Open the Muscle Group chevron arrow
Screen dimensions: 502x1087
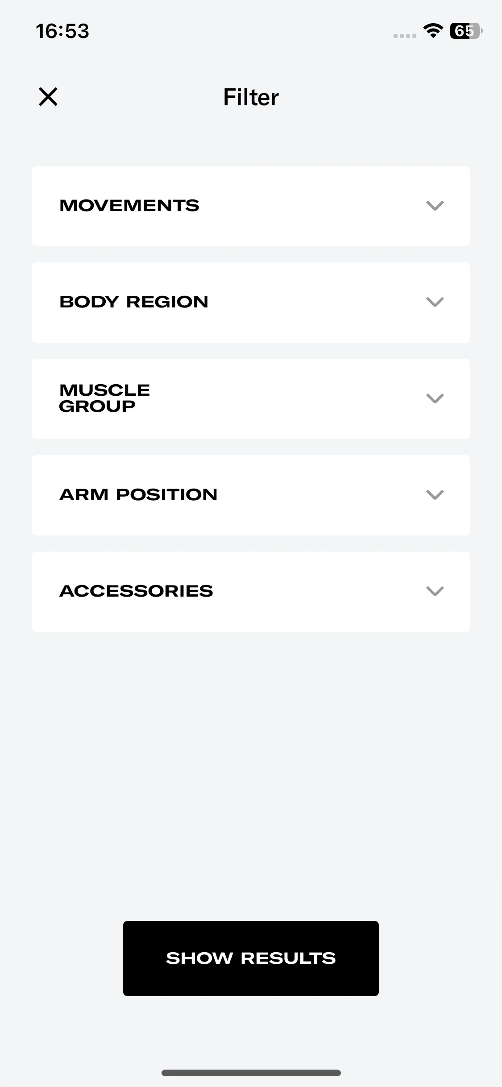coord(435,398)
